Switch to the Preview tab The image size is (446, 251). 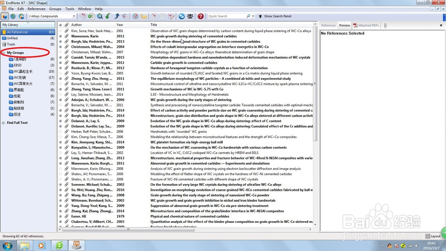click(344, 25)
